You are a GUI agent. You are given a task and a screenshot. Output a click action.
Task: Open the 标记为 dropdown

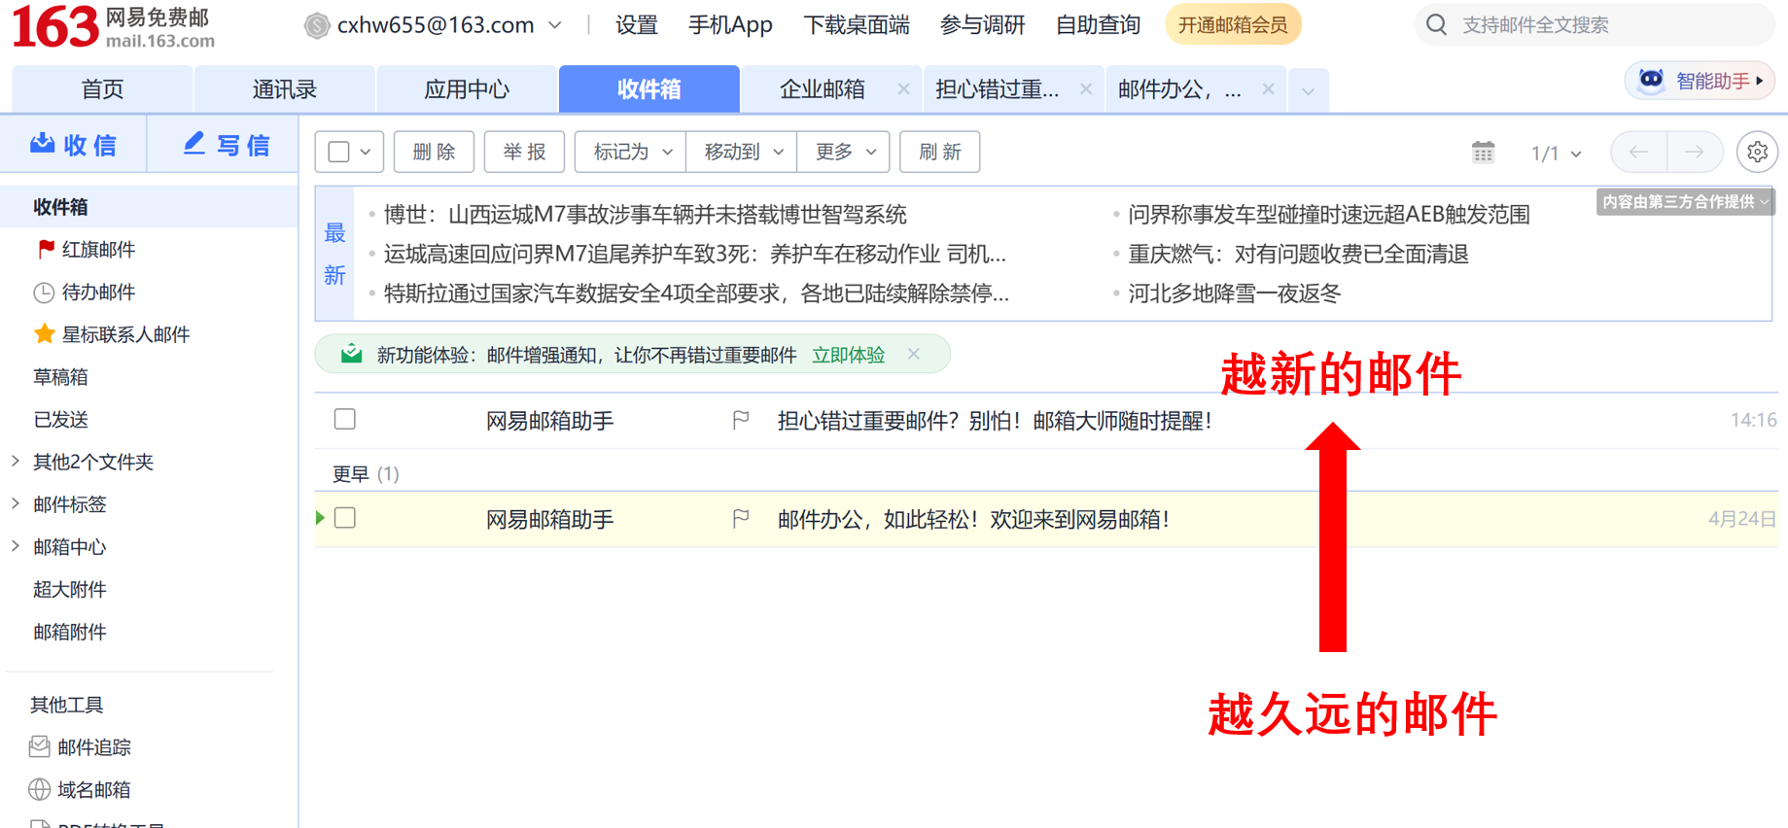(x=631, y=152)
